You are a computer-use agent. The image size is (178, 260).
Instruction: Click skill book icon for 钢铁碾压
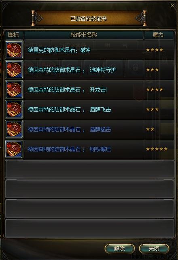14,149
